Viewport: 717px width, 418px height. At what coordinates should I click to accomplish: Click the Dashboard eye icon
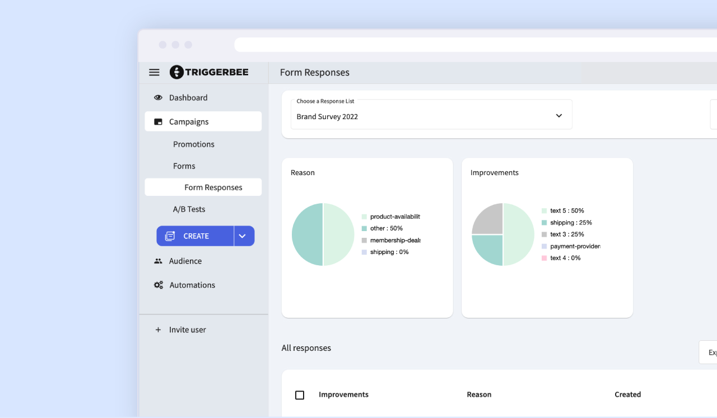(159, 97)
